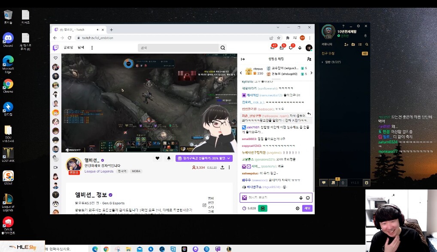This screenshot has height=252, width=437.
Task: Click the Twitch search magnifier button
Action: 223,48
